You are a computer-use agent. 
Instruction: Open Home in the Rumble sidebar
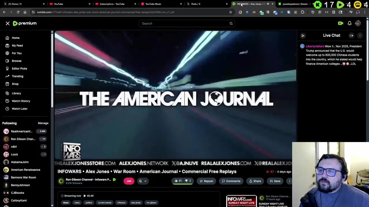tap(16, 38)
